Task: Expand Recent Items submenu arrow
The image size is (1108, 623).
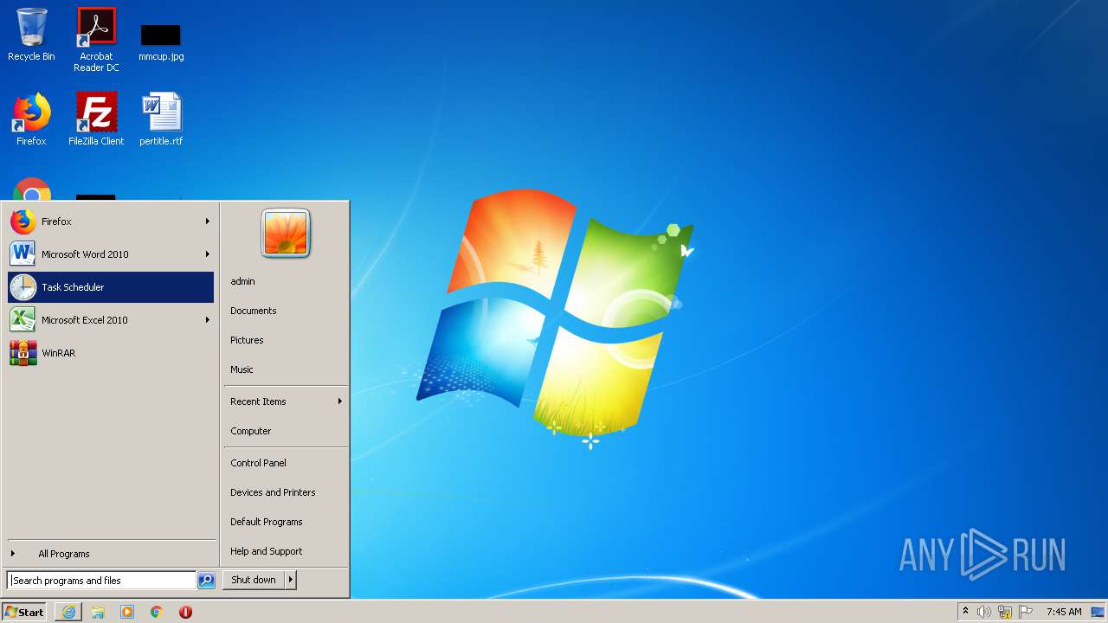Action: pos(339,401)
